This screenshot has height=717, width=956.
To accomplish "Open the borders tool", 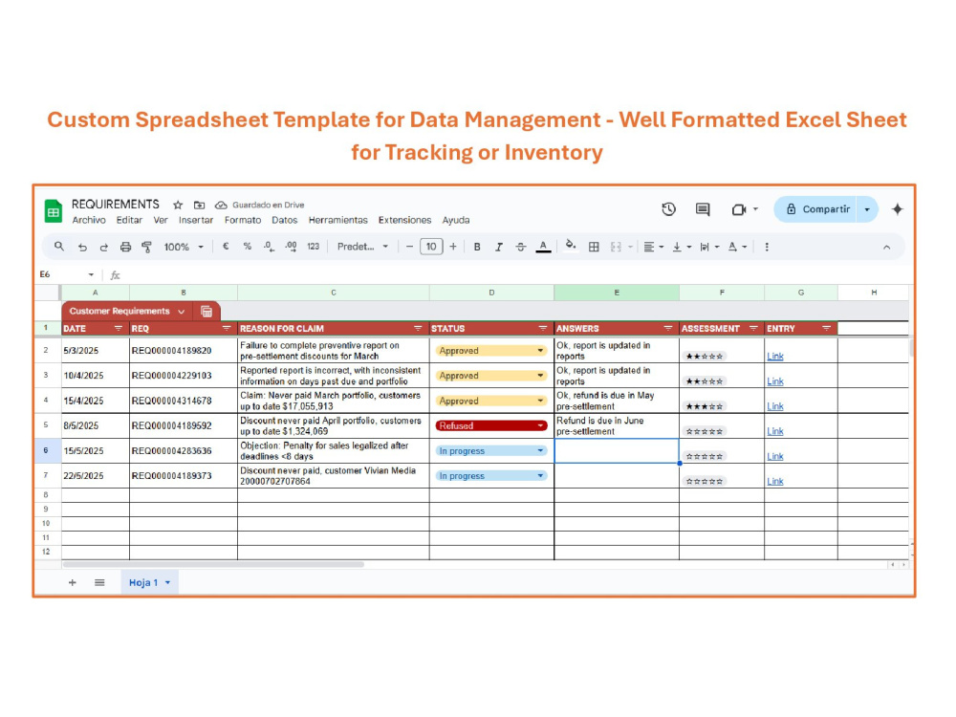I will coord(594,247).
